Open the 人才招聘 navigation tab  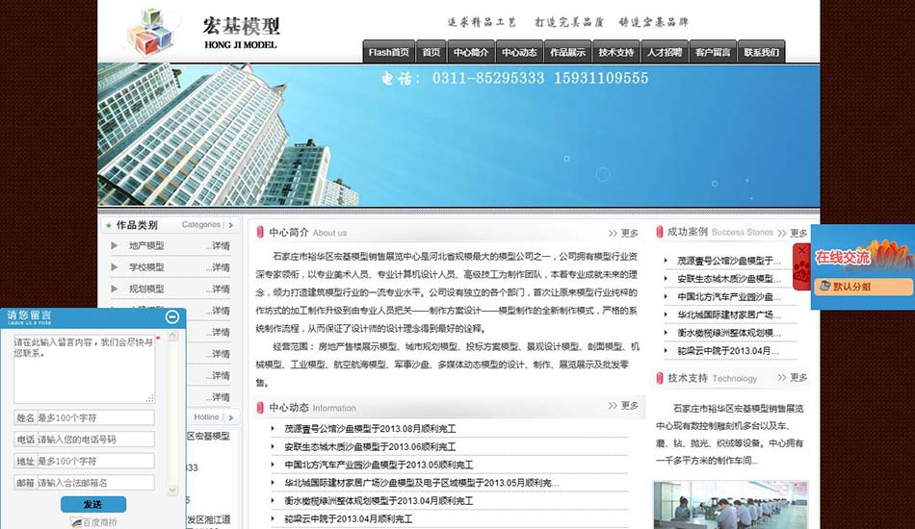click(665, 52)
